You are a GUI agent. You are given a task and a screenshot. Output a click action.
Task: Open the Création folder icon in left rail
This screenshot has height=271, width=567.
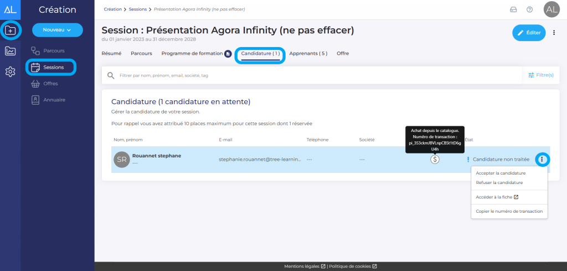coord(11,30)
